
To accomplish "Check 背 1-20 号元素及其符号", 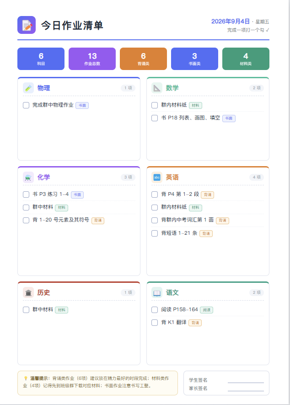I will [26, 220].
